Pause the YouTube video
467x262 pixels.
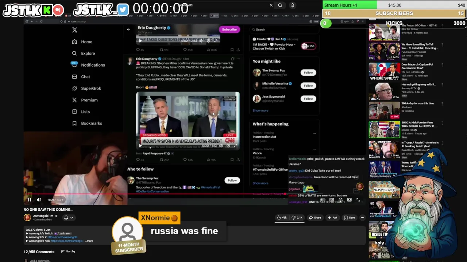30,199
